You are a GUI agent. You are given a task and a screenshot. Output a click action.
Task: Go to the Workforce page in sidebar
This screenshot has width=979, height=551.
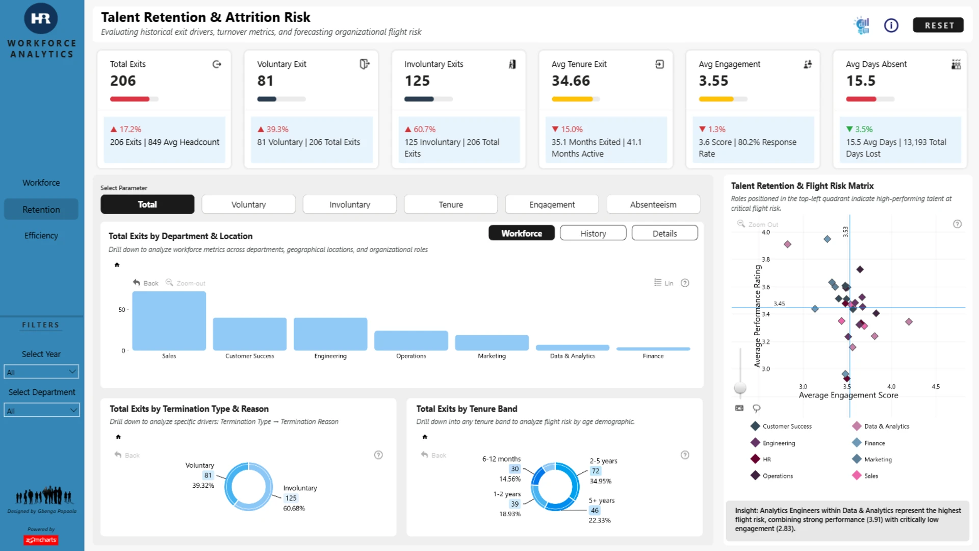point(41,183)
